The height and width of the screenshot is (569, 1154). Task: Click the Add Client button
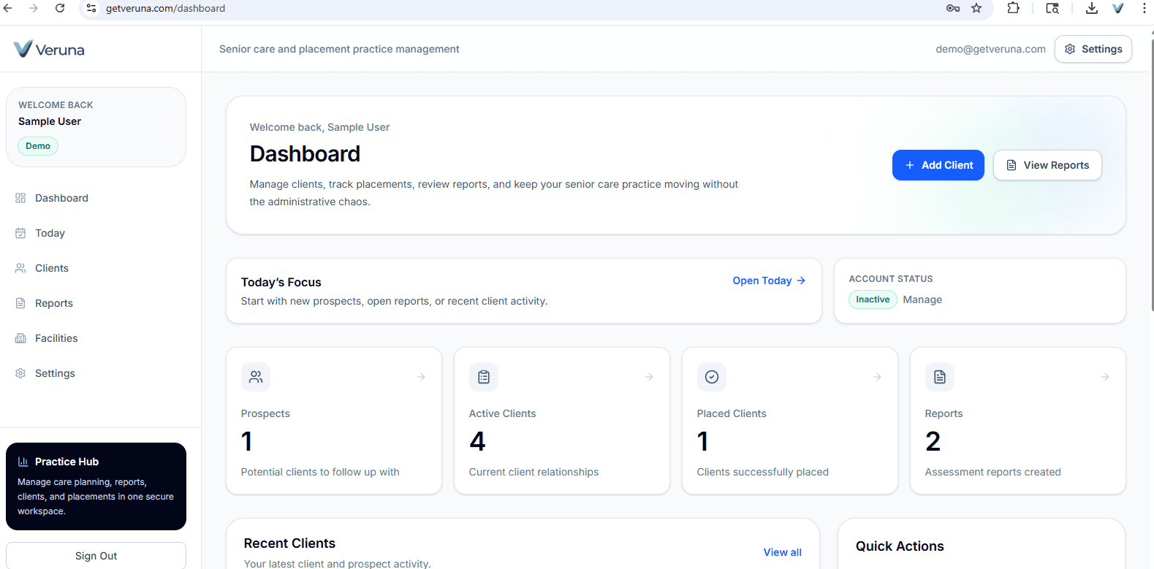coord(938,165)
